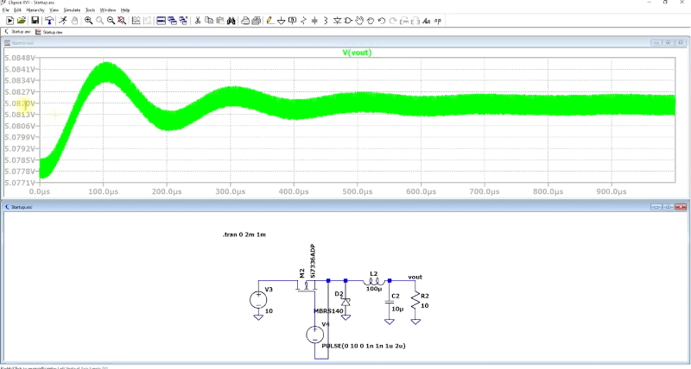The height and width of the screenshot is (369, 691).
Task: Open the Simulate menu
Action: tap(72, 9)
